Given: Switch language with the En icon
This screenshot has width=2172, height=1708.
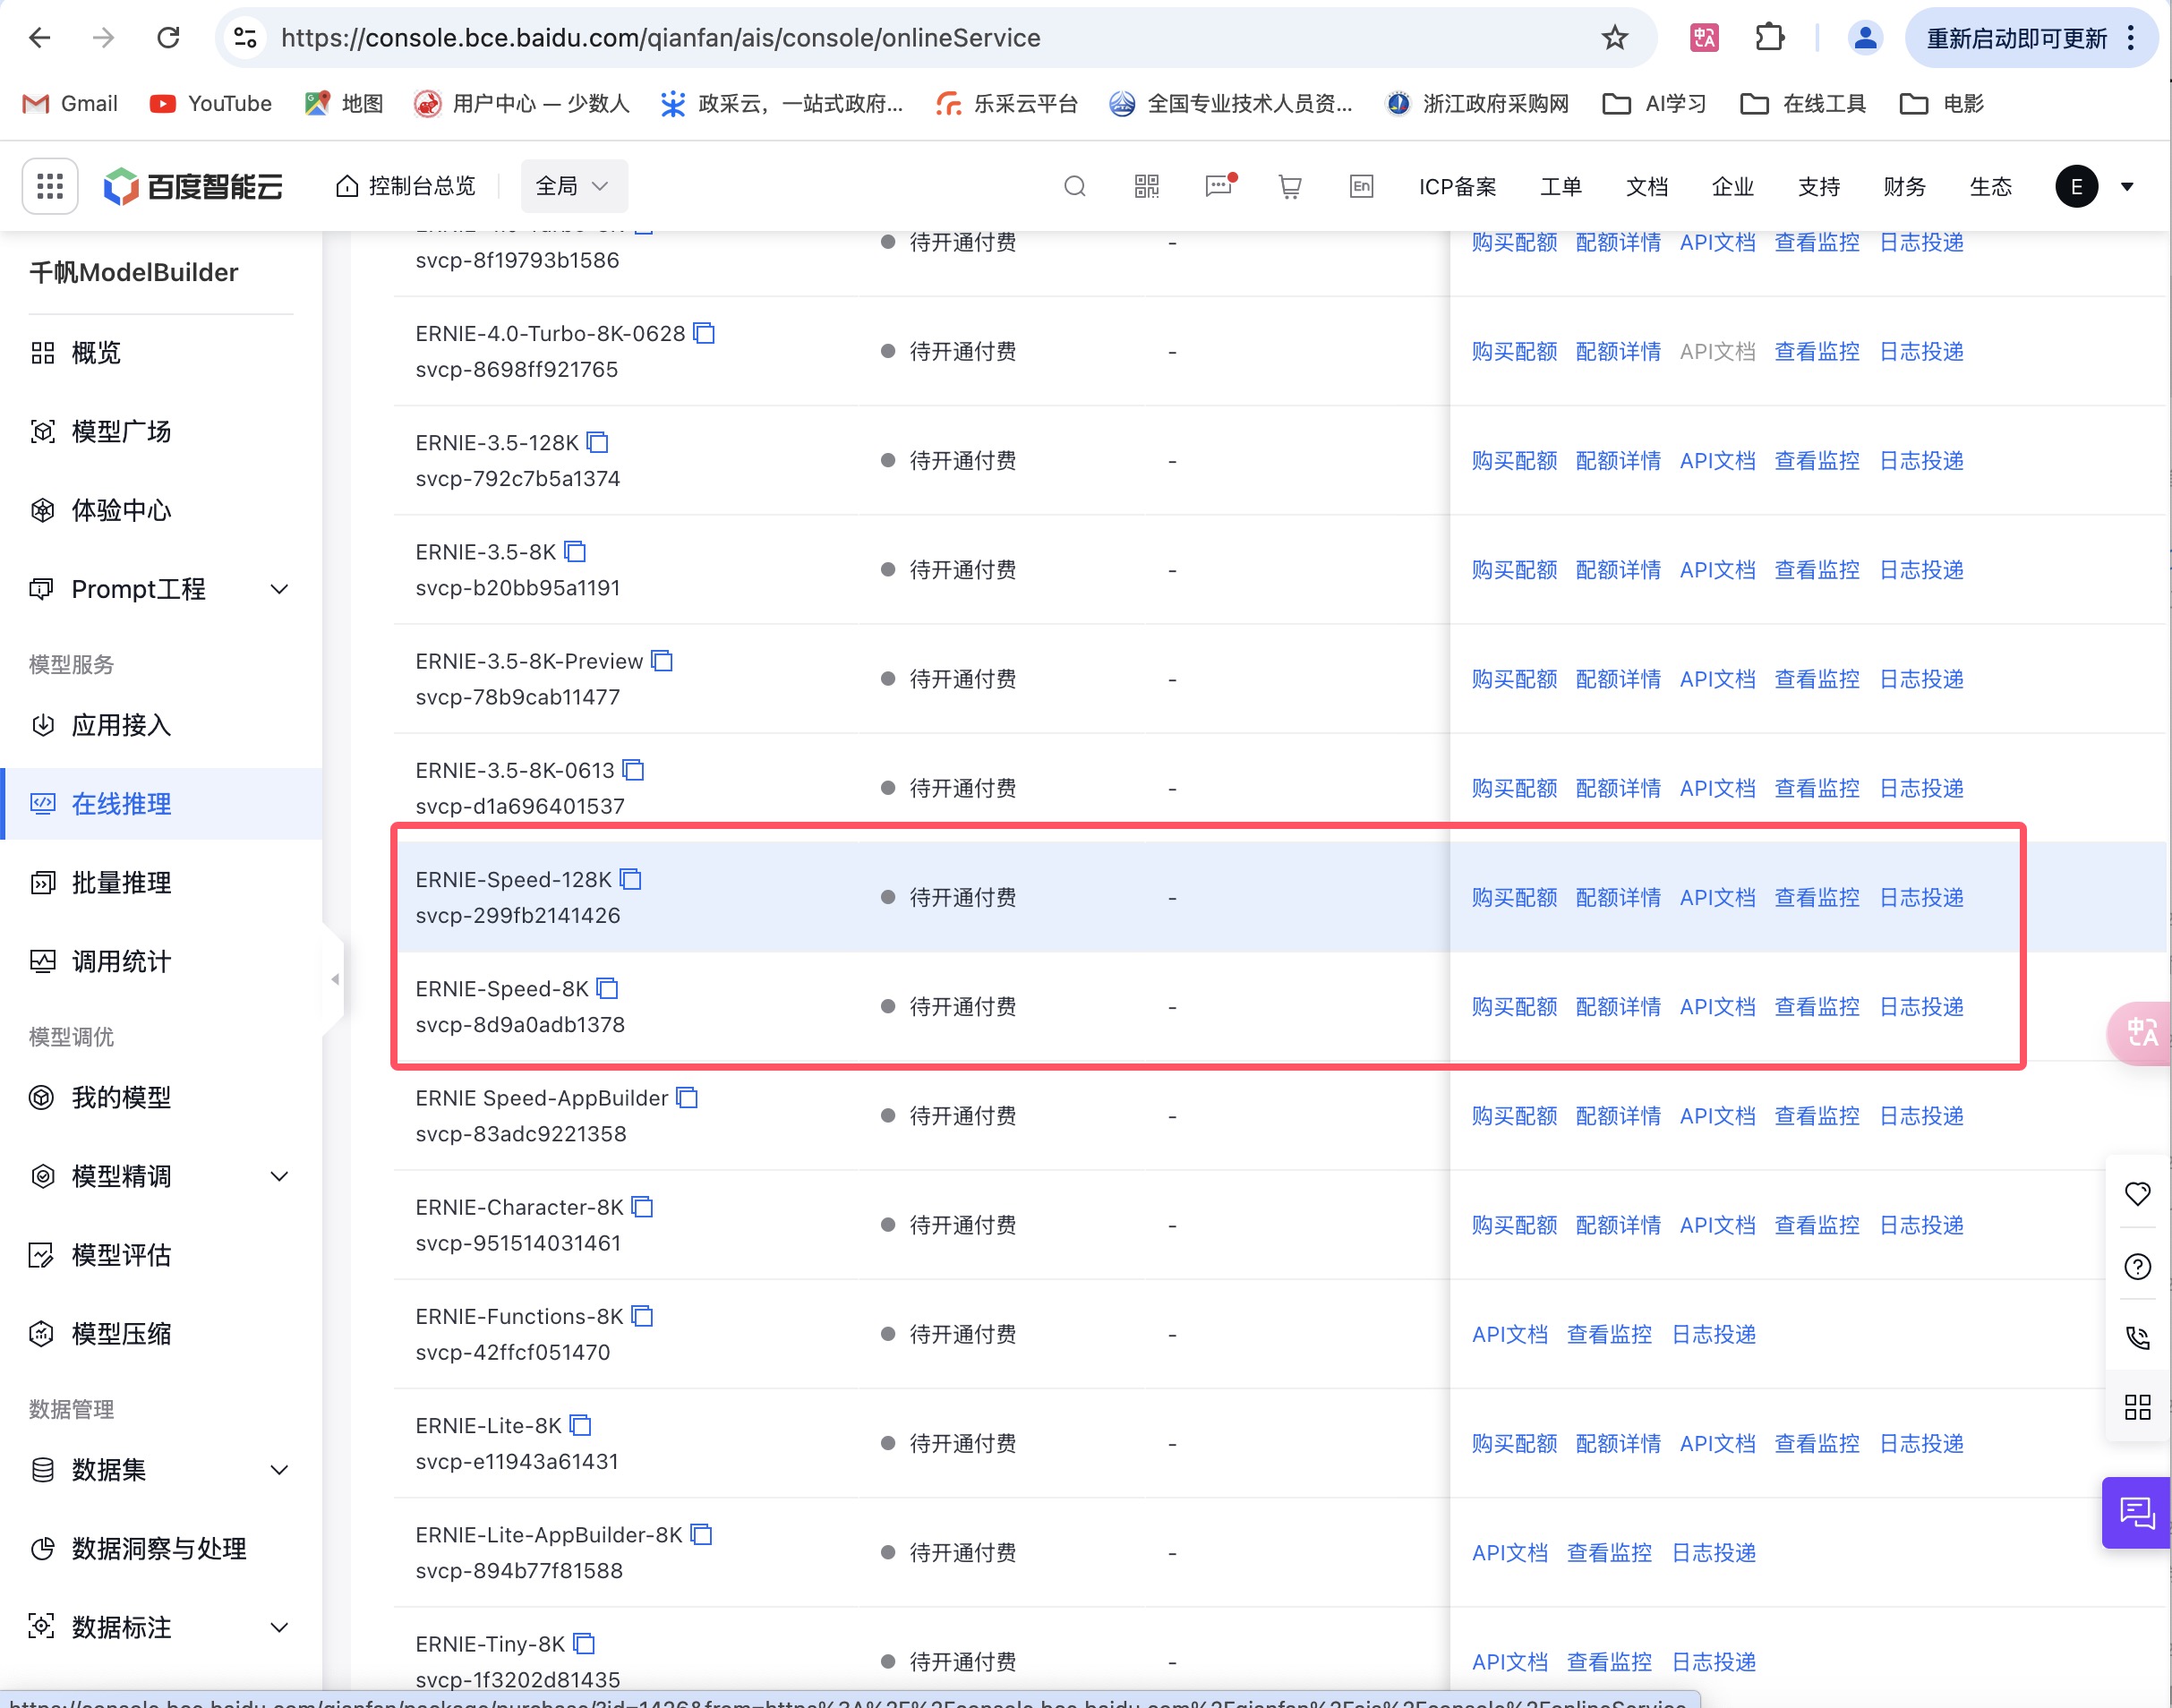Looking at the screenshot, I should pyautogui.click(x=1361, y=186).
